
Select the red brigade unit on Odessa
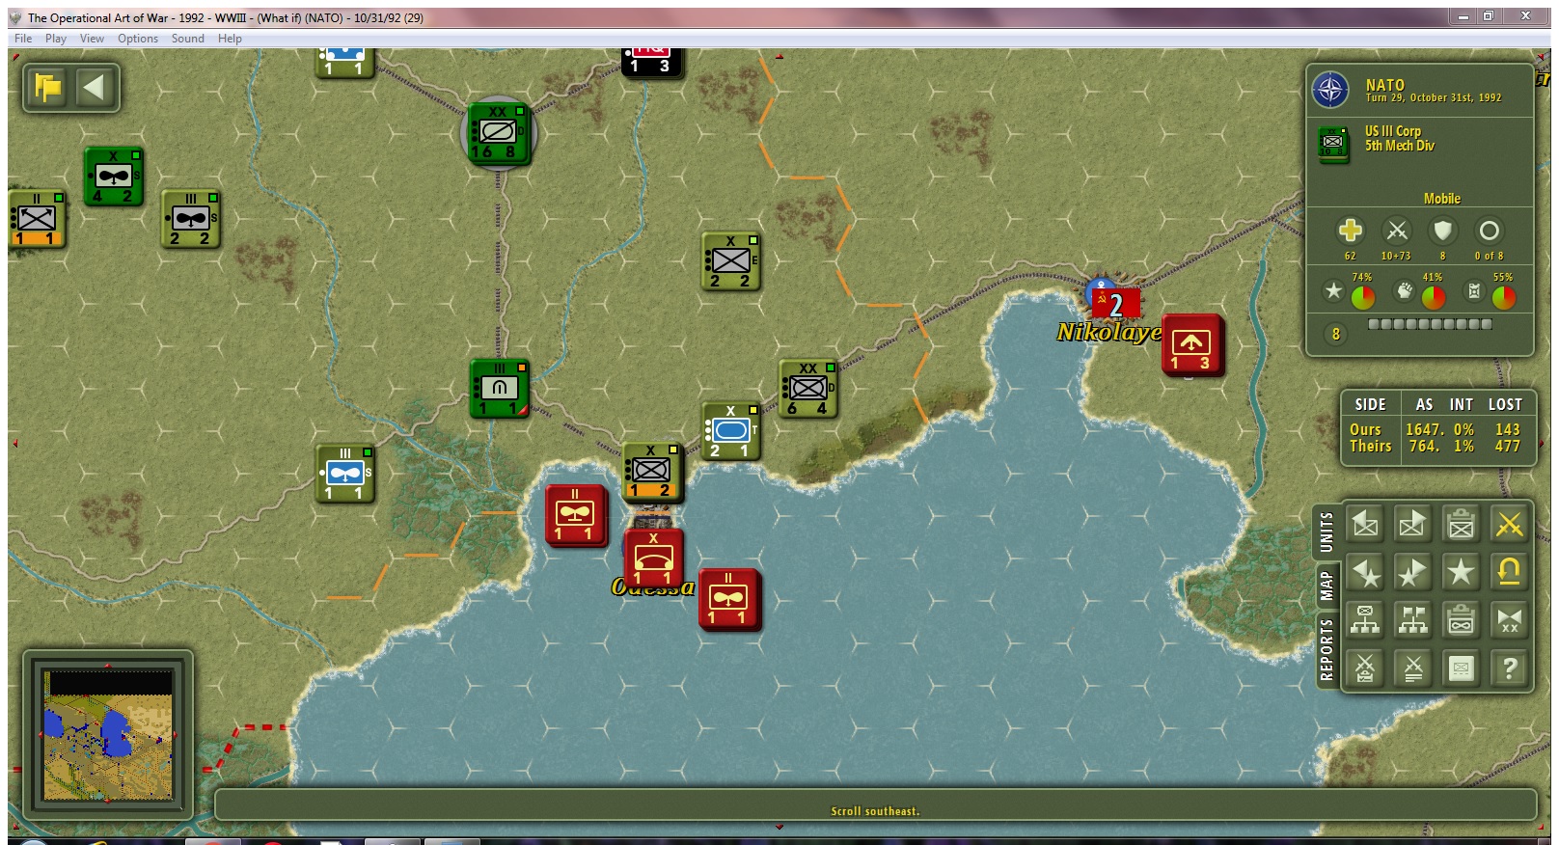coord(653,558)
